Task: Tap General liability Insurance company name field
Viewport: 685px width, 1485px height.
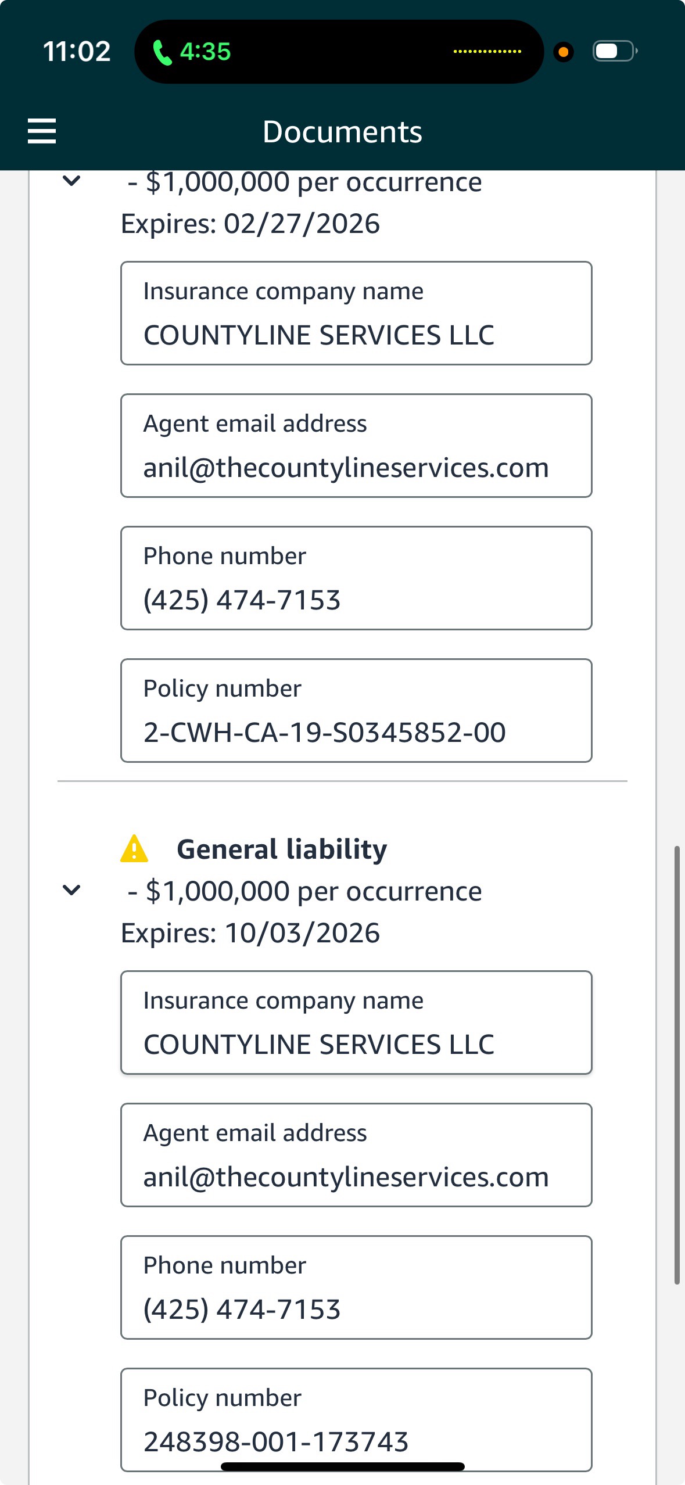Action: (x=356, y=1023)
